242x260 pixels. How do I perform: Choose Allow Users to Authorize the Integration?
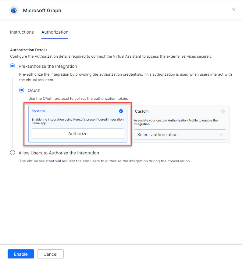point(12,153)
